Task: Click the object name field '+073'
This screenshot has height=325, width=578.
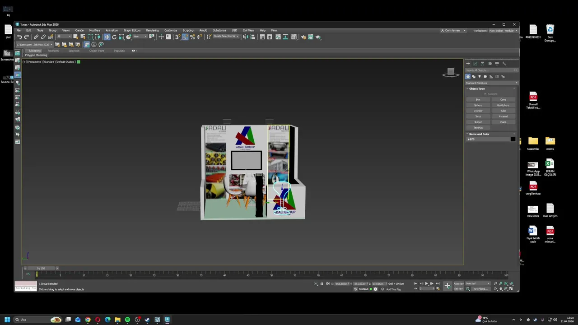Action: (488, 139)
